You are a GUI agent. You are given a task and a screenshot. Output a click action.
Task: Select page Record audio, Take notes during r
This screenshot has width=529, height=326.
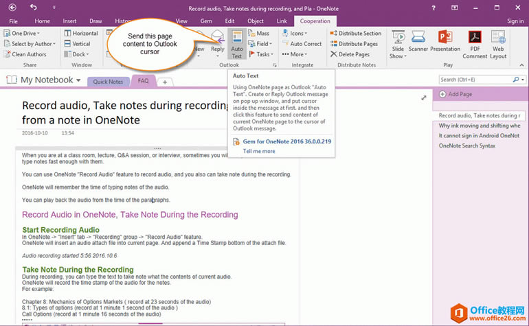(x=479, y=115)
